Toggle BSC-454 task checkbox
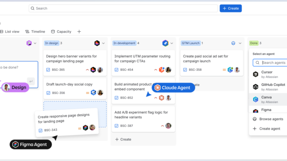The height and width of the screenshot is (161, 287). [x=117, y=70]
